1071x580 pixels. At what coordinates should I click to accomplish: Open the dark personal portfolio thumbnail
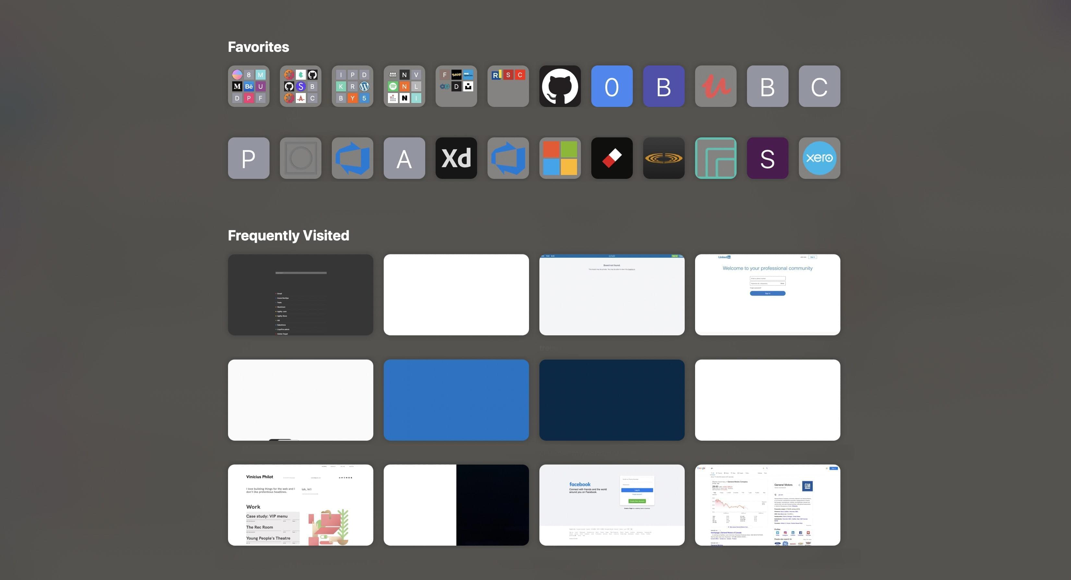click(300, 295)
